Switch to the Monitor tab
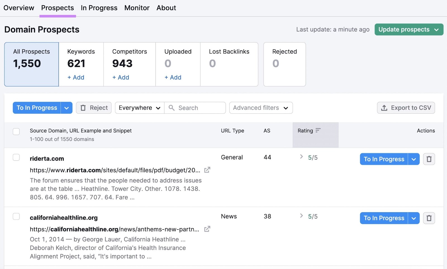Viewport: 447px width, 269px height. click(x=137, y=8)
